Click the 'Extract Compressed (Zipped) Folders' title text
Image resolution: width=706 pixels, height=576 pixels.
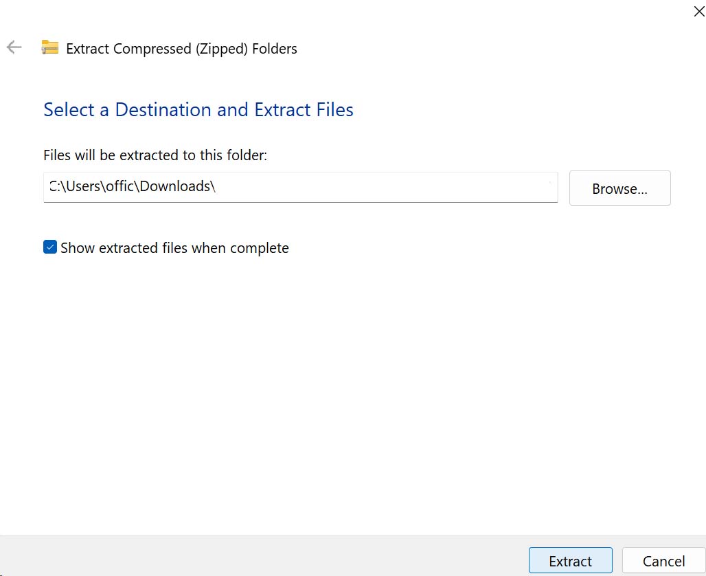point(181,49)
